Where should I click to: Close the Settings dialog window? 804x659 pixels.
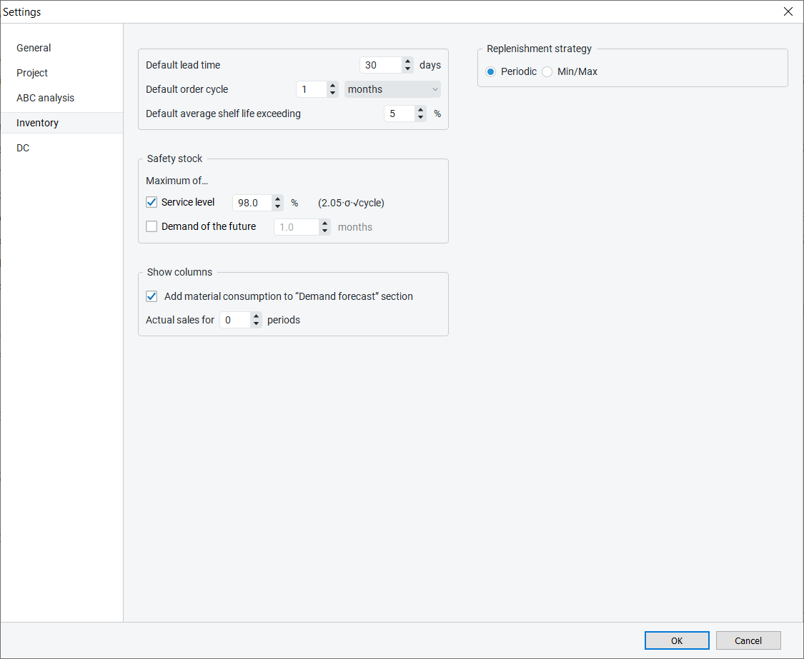[x=788, y=11]
